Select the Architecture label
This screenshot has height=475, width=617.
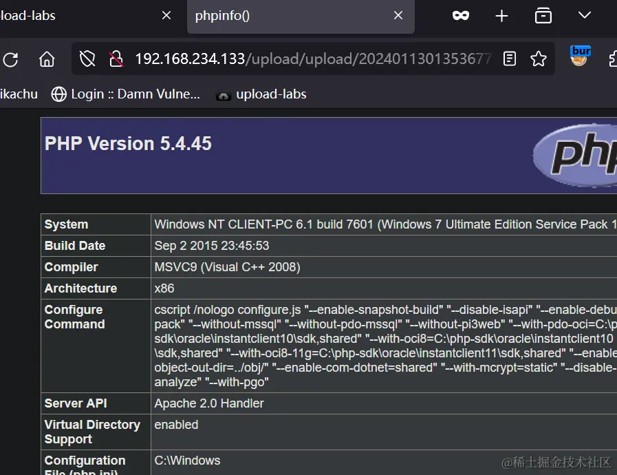80,288
